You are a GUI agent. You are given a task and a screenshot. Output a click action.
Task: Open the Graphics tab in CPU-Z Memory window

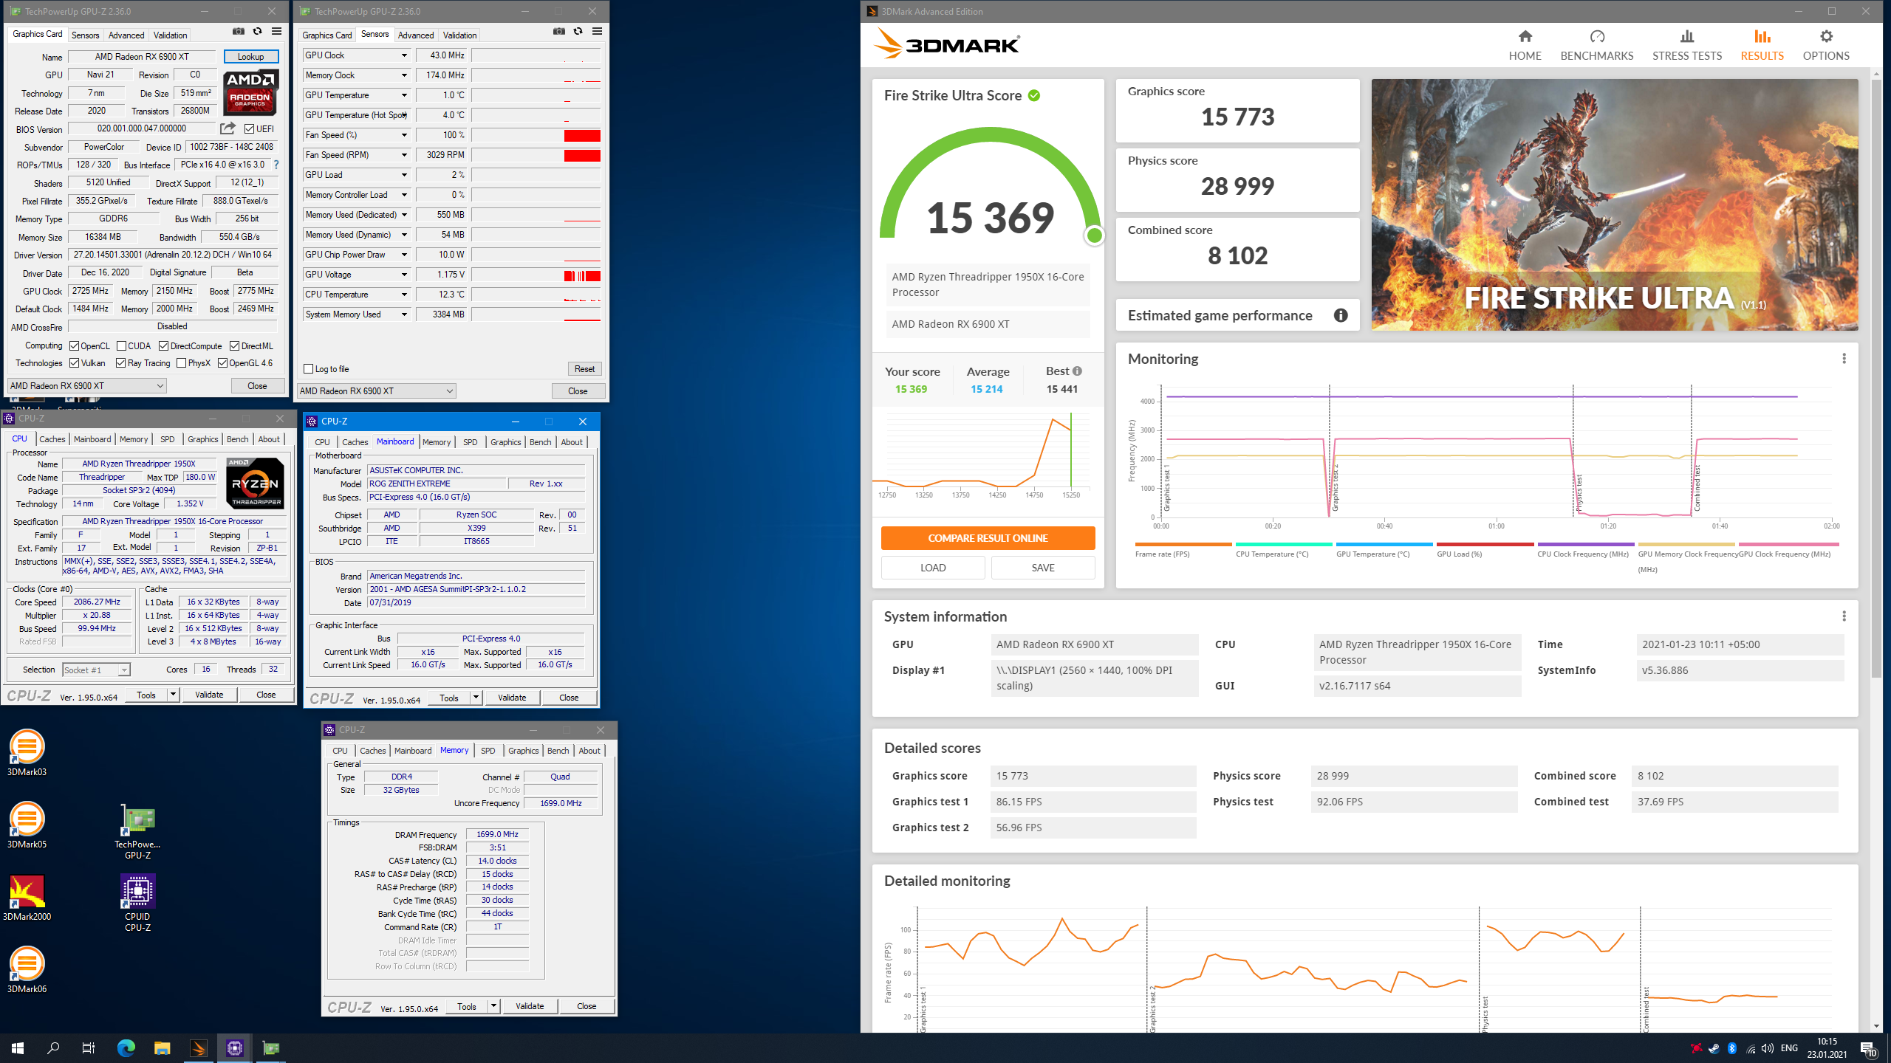tap(523, 751)
